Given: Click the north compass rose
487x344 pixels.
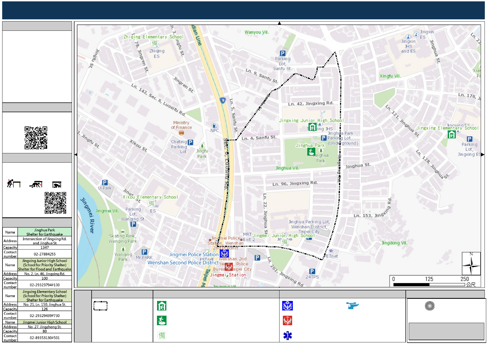Looking at the screenshot, I should [471, 264].
